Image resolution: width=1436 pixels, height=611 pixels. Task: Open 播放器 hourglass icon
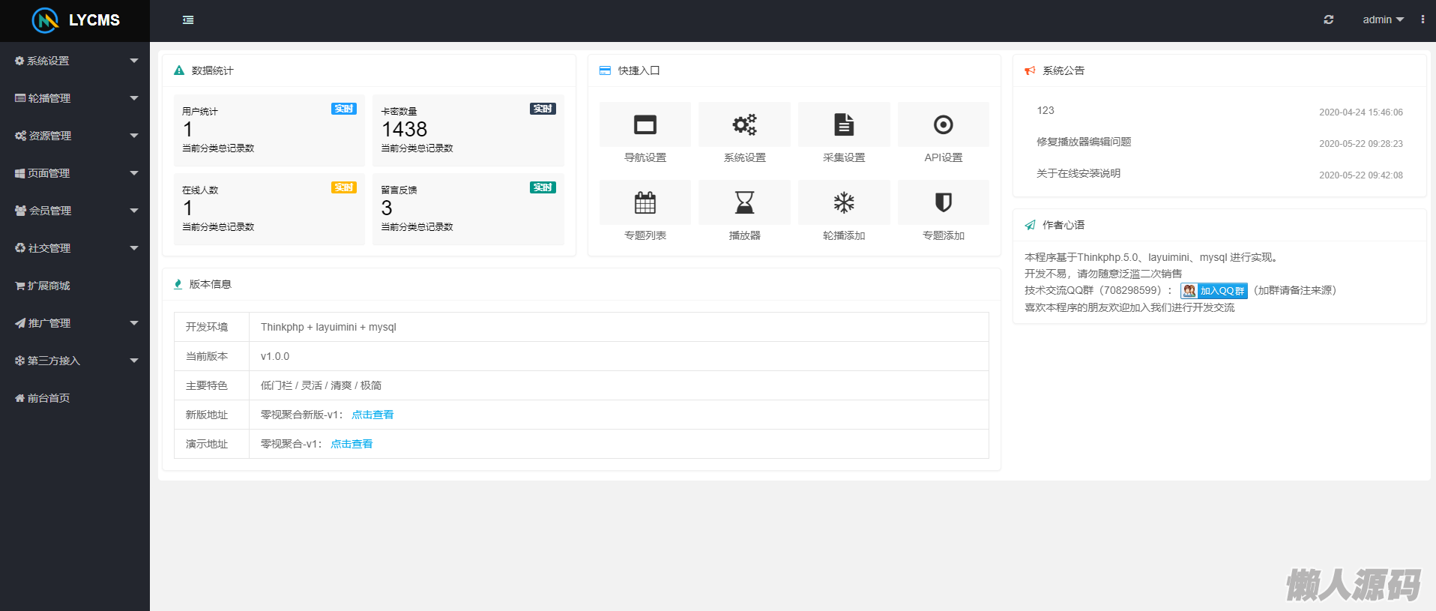744,202
